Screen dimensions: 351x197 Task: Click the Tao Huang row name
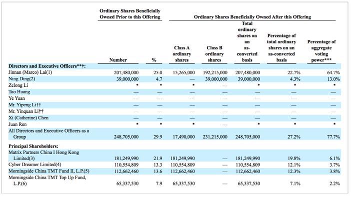coord(19,92)
